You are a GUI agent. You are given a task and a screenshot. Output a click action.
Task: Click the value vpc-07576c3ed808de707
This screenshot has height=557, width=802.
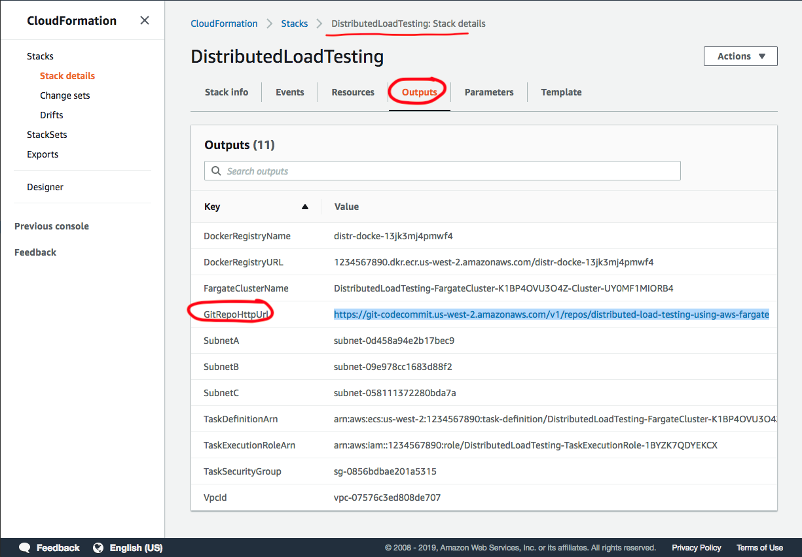point(387,498)
